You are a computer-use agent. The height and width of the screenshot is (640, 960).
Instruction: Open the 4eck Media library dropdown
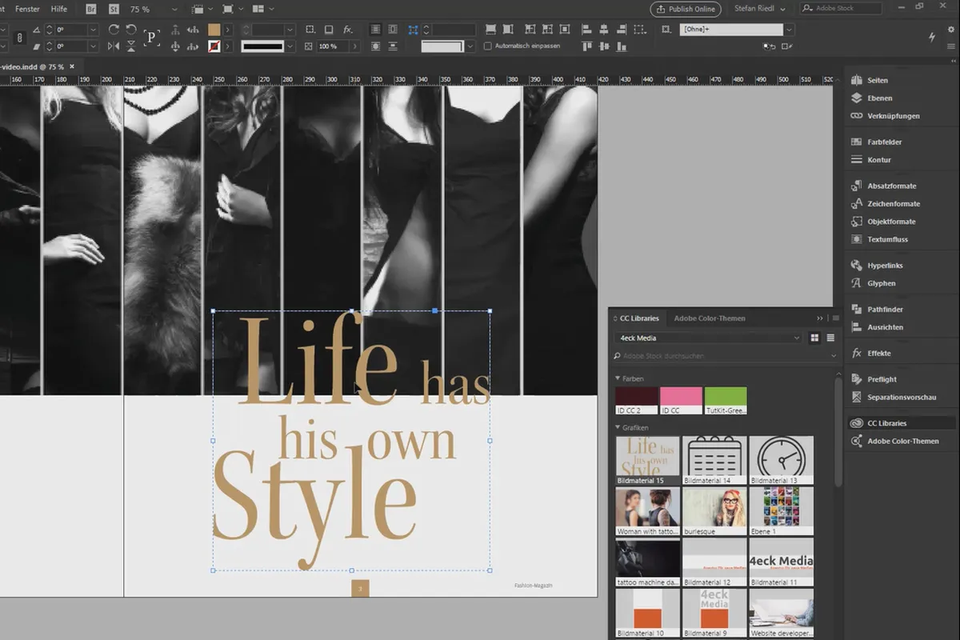pos(708,338)
